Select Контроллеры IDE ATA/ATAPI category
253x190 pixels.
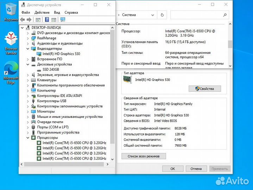59,96
